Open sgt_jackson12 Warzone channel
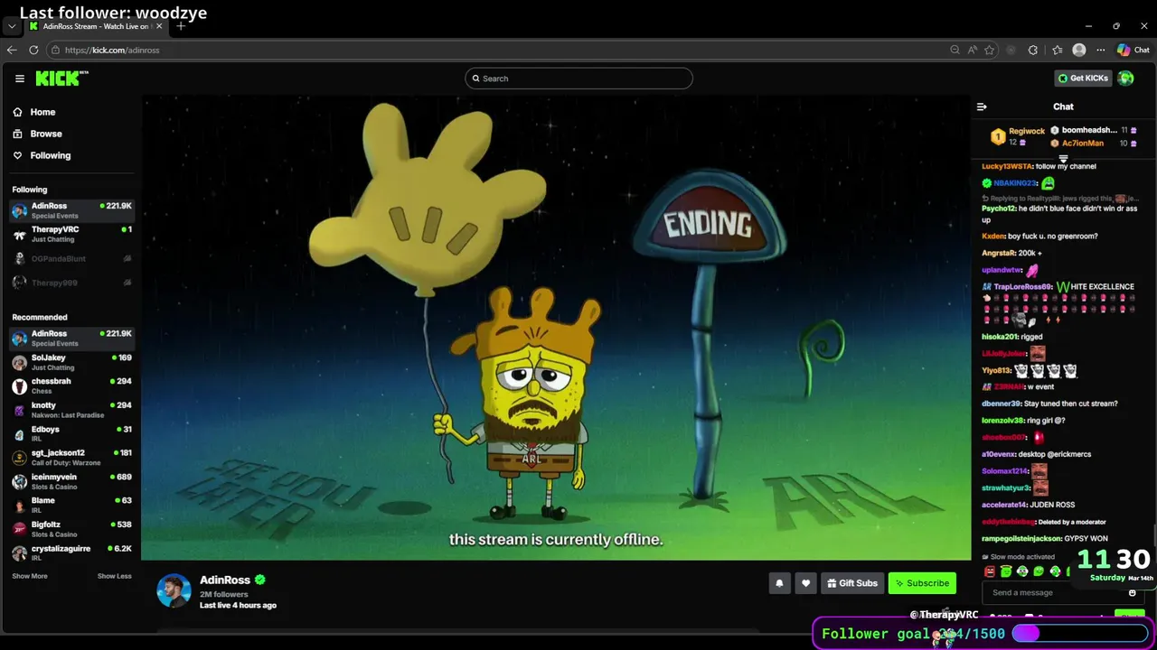 (71, 457)
